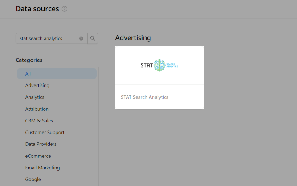Open the Data sources help tooltip
Screen dimensions: 297x186
64,9
